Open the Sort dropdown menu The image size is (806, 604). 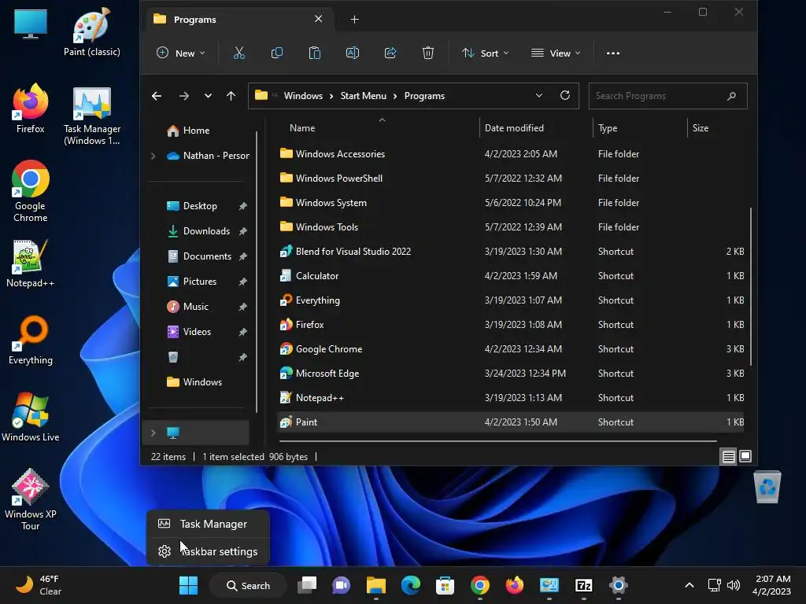coord(485,53)
